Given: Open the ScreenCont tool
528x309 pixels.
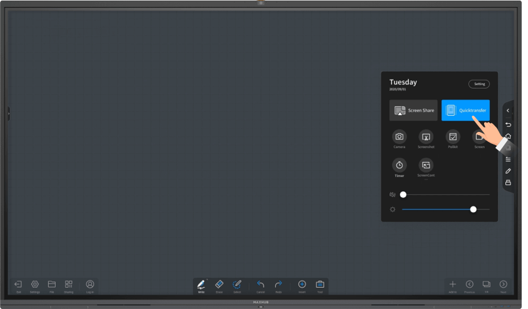Looking at the screenshot, I should coord(426,165).
